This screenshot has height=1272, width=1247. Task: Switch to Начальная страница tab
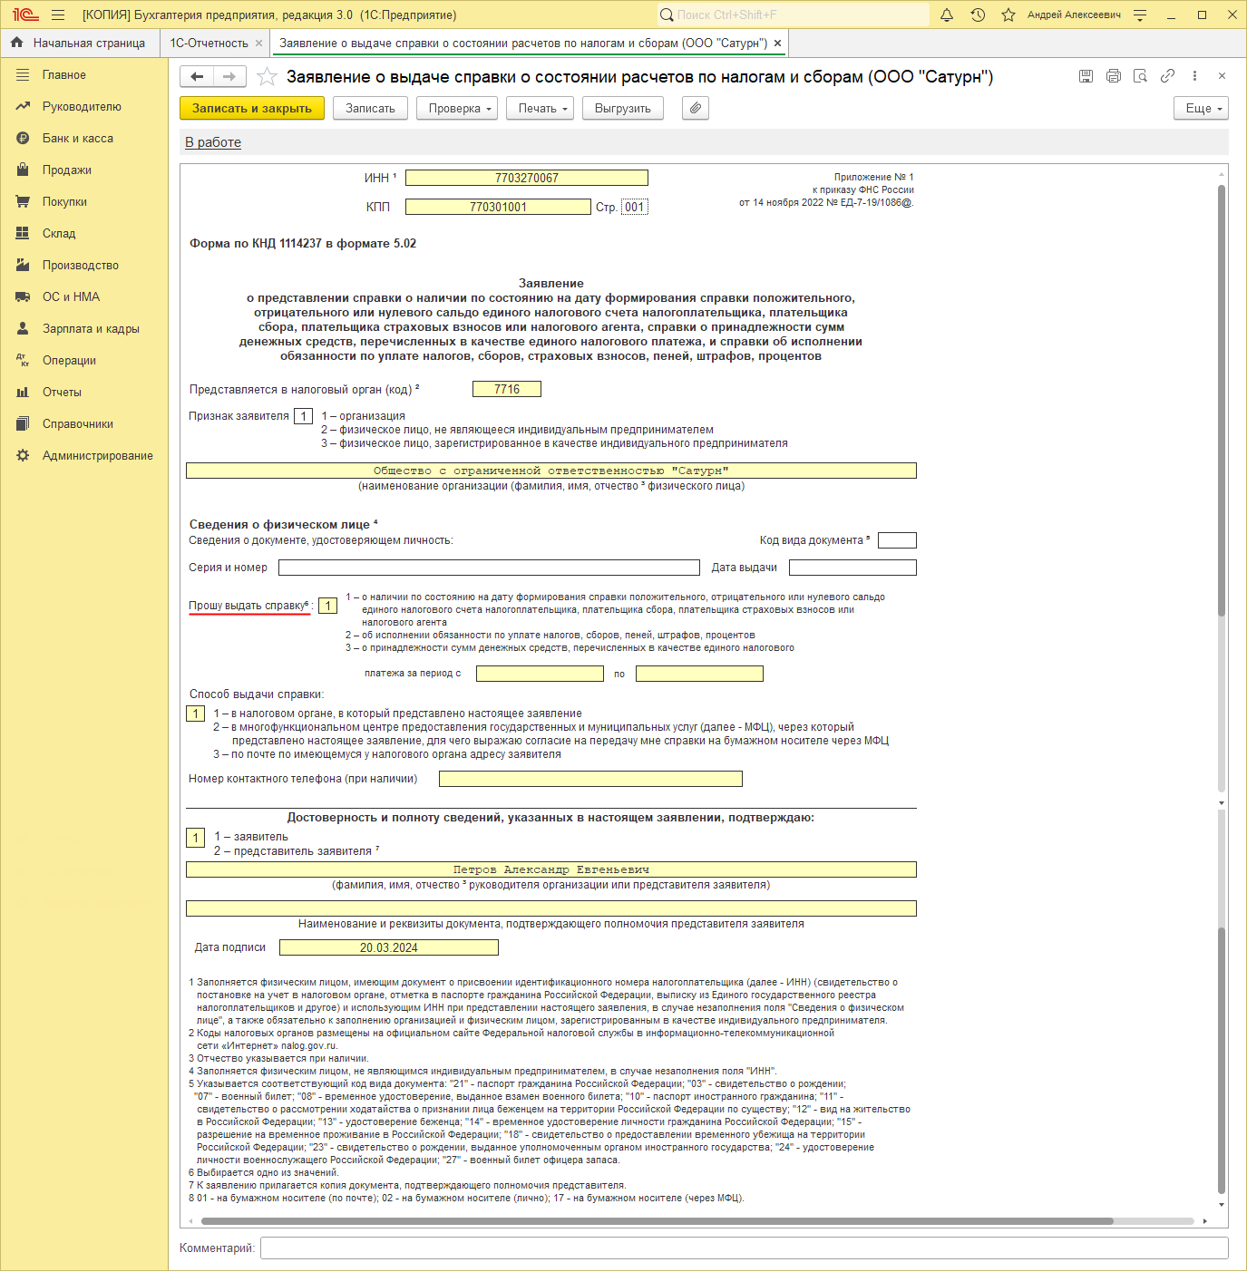pos(78,43)
